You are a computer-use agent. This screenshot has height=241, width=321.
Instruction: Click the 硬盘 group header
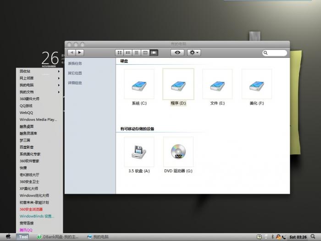(x=124, y=61)
